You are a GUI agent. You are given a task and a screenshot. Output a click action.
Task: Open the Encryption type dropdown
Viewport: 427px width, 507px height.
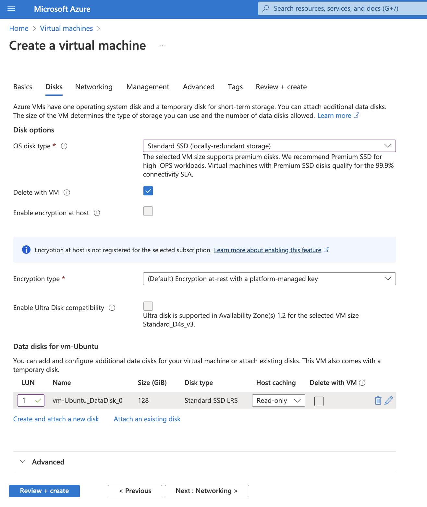coord(269,279)
